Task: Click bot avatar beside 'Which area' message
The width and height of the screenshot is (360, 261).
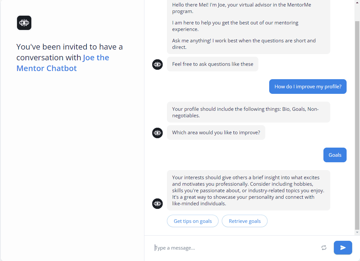Action: [157, 133]
